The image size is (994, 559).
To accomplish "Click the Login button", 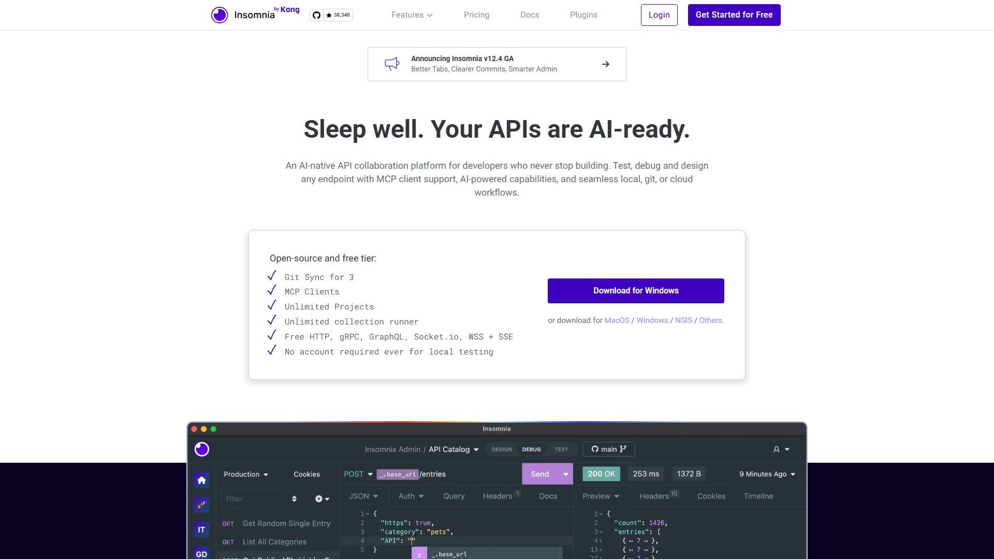I will coord(659,15).
